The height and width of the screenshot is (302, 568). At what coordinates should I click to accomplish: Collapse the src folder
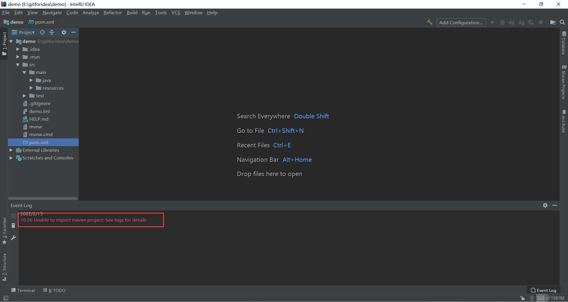pyautogui.click(x=18, y=65)
